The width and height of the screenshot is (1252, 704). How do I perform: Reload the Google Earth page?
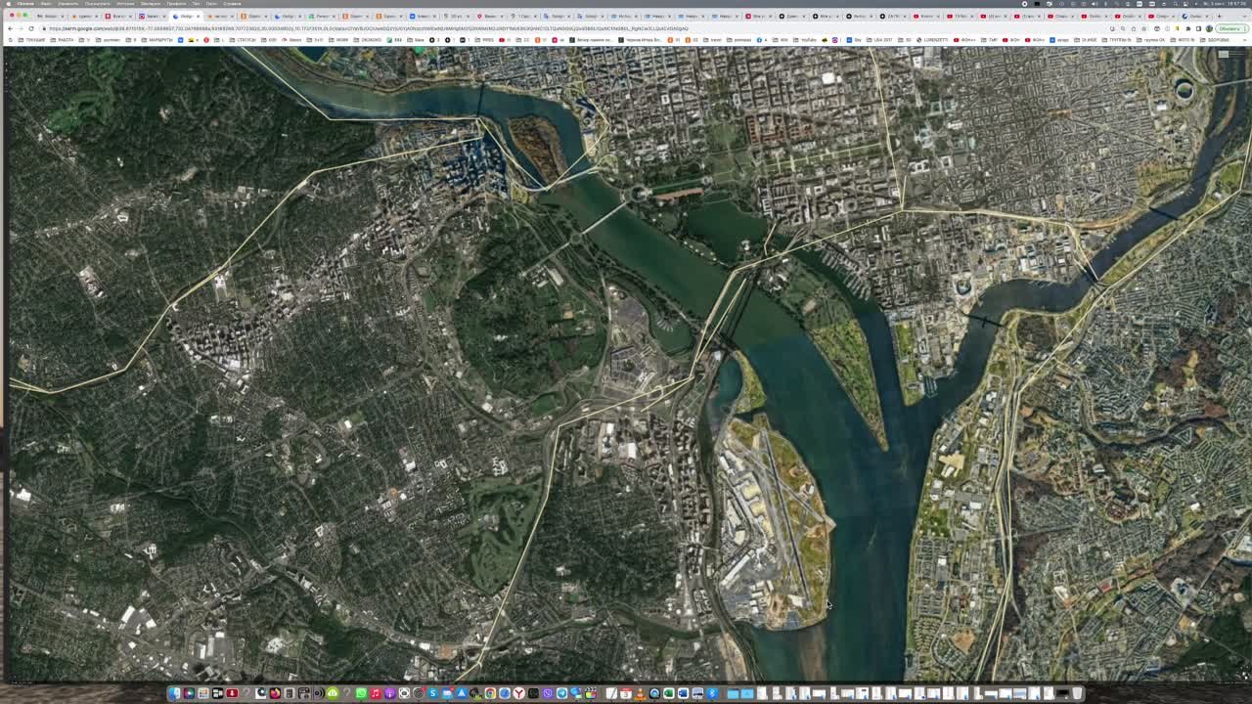pyautogui.click(x=31, y=28)
